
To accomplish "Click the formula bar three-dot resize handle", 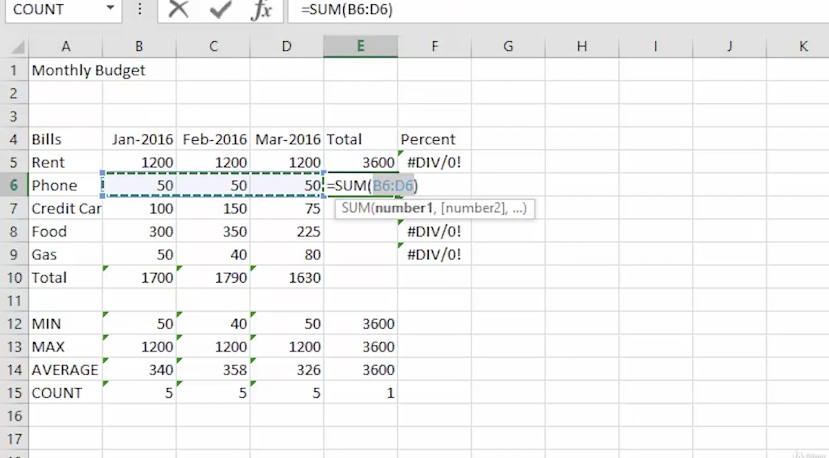I will coord(140,9).
